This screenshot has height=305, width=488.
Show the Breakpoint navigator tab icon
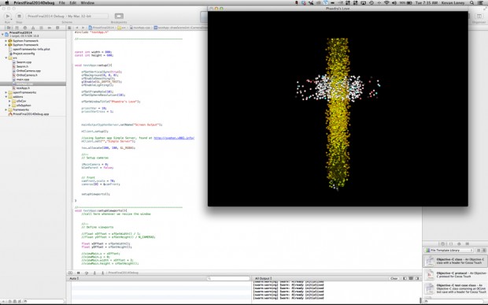click(x=50, y=28)
